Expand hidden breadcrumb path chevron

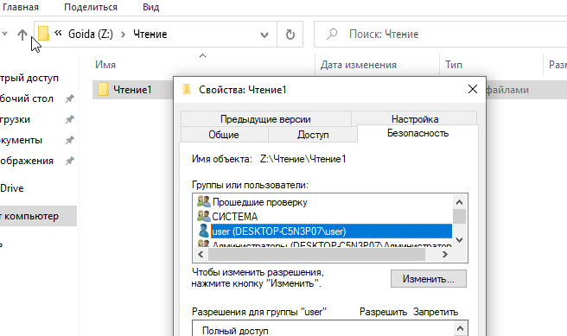[58, 33]
